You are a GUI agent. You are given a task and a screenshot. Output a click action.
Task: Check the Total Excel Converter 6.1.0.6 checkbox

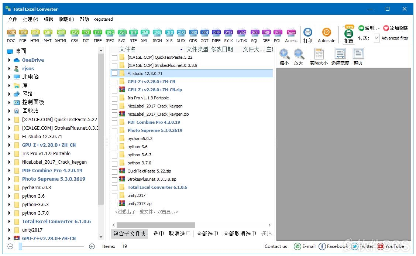114,188
